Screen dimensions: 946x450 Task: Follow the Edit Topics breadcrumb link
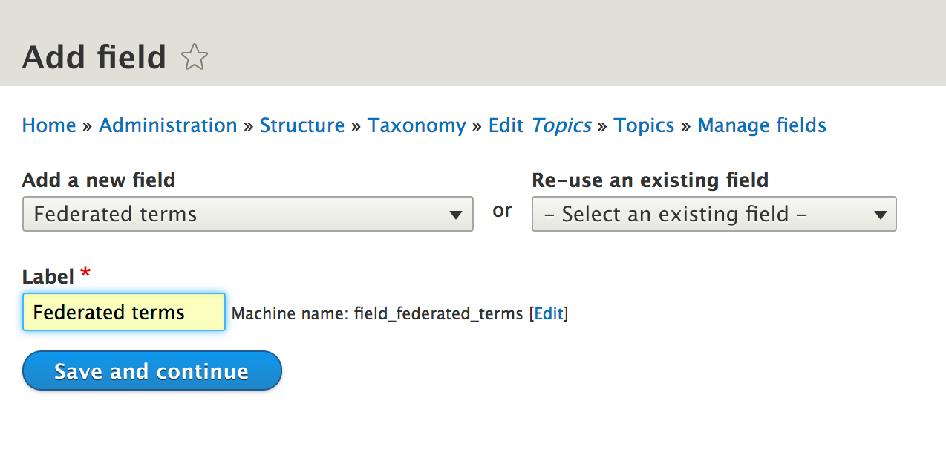pyautogui.click(x=540, y=125)
